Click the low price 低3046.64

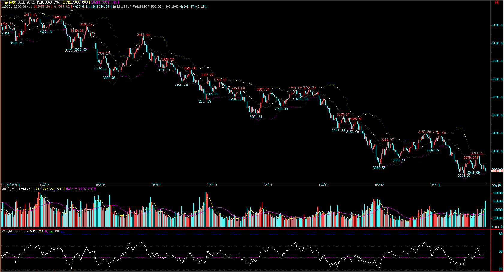pos(82,7)
